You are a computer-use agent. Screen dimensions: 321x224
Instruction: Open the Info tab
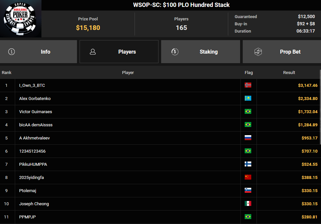coord(38,52)
